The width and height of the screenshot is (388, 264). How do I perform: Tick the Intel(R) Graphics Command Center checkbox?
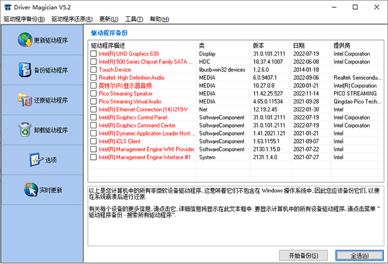pos(93,125)
